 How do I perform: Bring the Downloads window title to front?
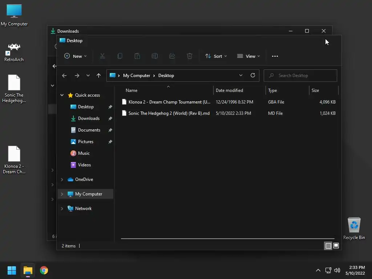pos(68,31)
